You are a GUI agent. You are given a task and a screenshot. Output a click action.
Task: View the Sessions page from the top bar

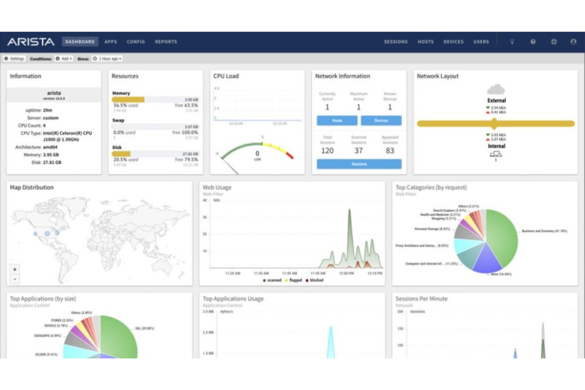(x=396, y=41)
